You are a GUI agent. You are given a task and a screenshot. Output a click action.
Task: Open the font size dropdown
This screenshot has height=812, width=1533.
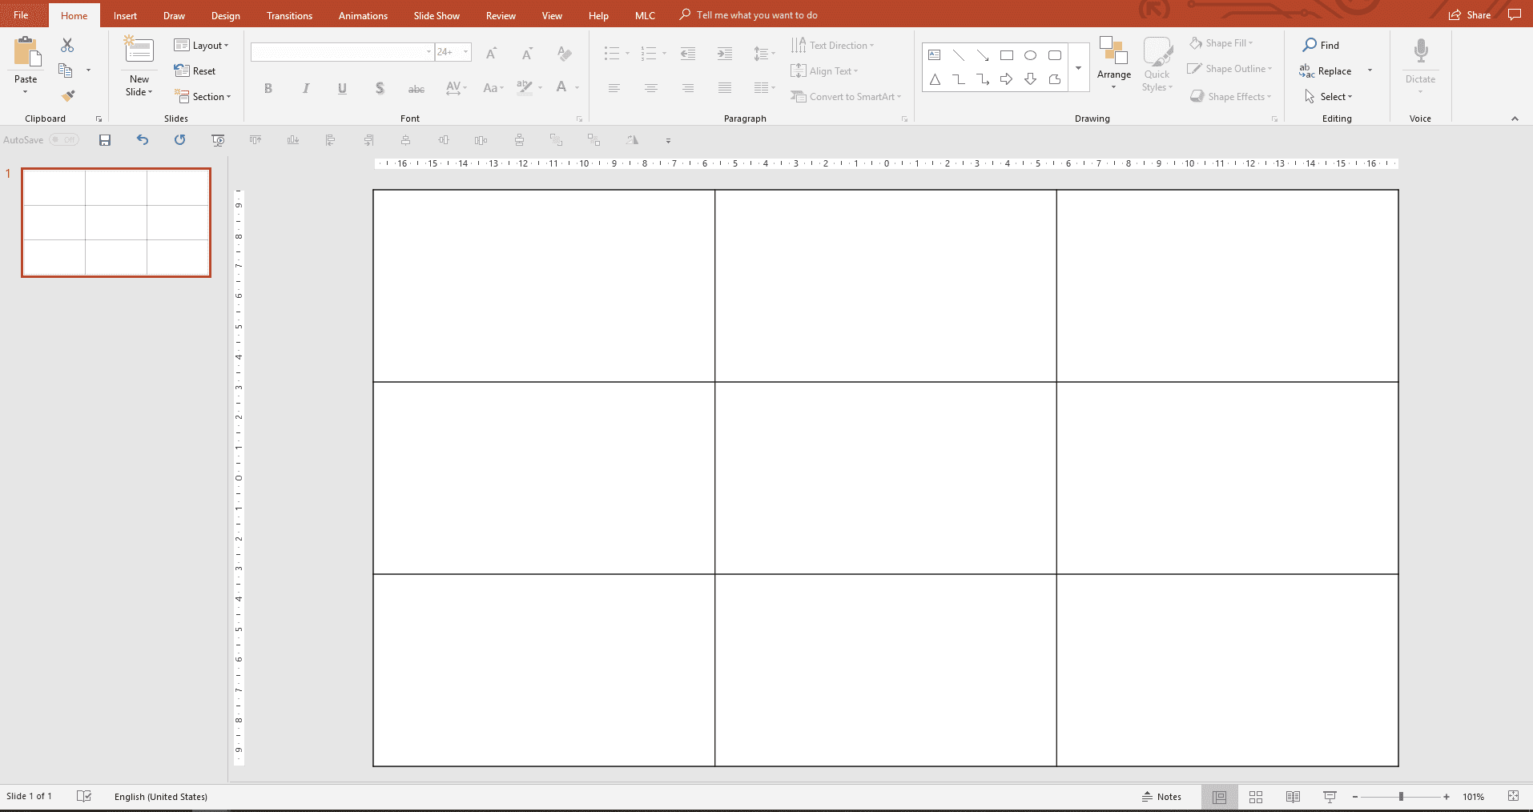point(465,52)
